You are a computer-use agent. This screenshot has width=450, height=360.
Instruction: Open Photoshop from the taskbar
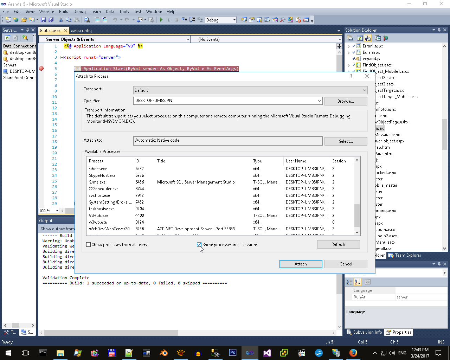232,353
